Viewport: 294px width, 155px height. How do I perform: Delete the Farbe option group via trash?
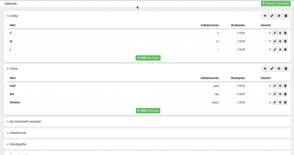[286, 69]
